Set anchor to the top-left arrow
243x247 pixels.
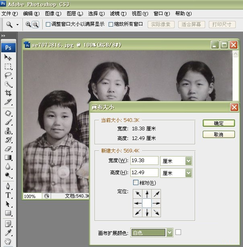coord(138,194)
